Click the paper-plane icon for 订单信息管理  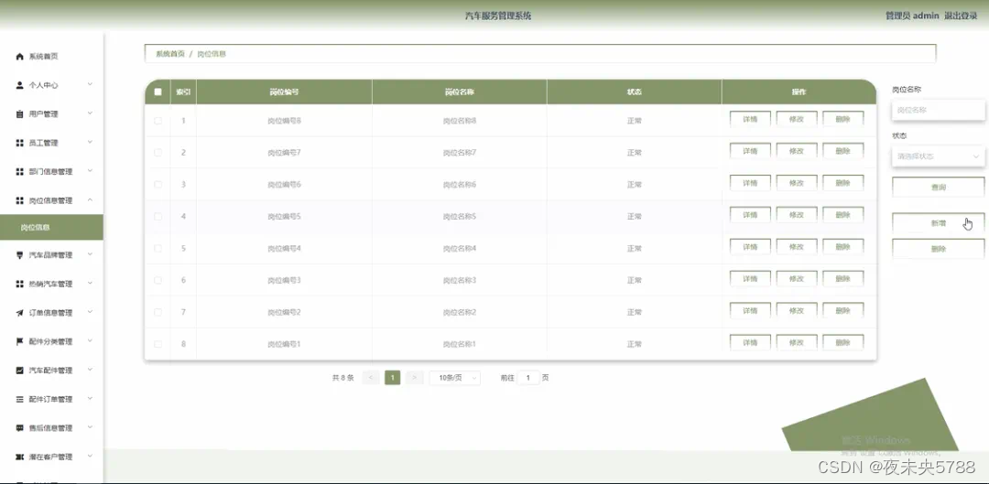click(19, 313)
